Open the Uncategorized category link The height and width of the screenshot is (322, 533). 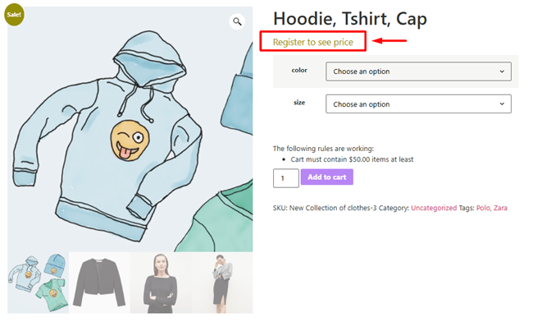[434, 208]
